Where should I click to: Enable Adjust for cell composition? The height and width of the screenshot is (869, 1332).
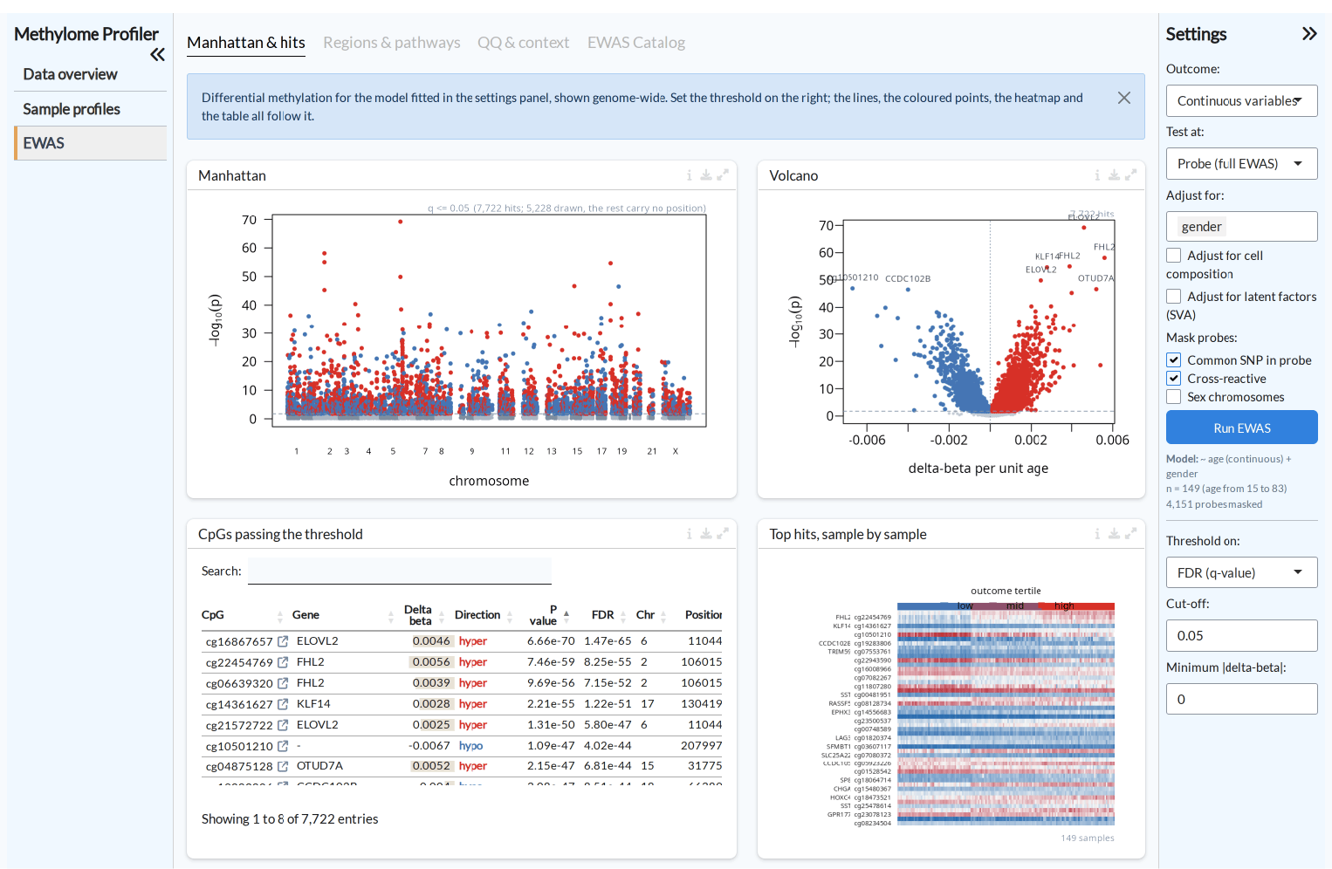[1174, 256]
